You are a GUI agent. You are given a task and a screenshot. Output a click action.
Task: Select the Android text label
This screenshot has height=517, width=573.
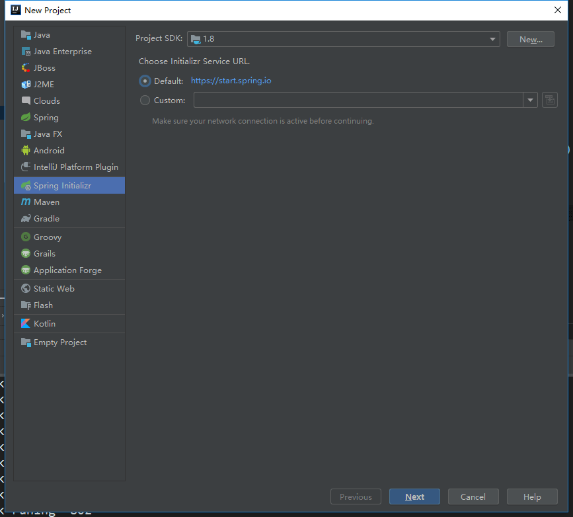(49, 151)
